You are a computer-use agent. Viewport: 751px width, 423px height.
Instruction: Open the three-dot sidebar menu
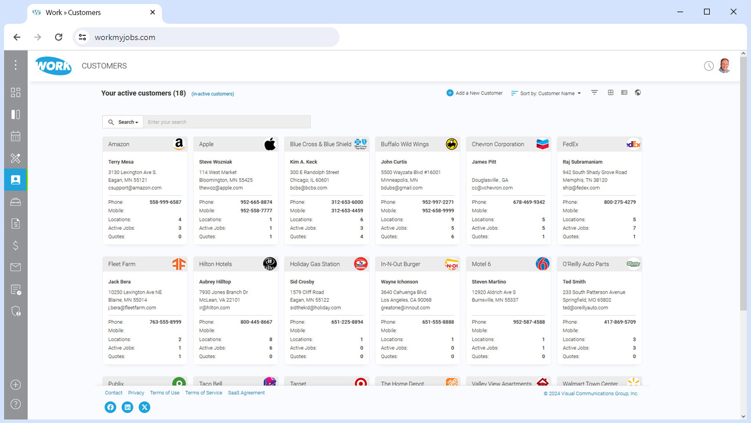pyautogui.click(x=16, y=65)
